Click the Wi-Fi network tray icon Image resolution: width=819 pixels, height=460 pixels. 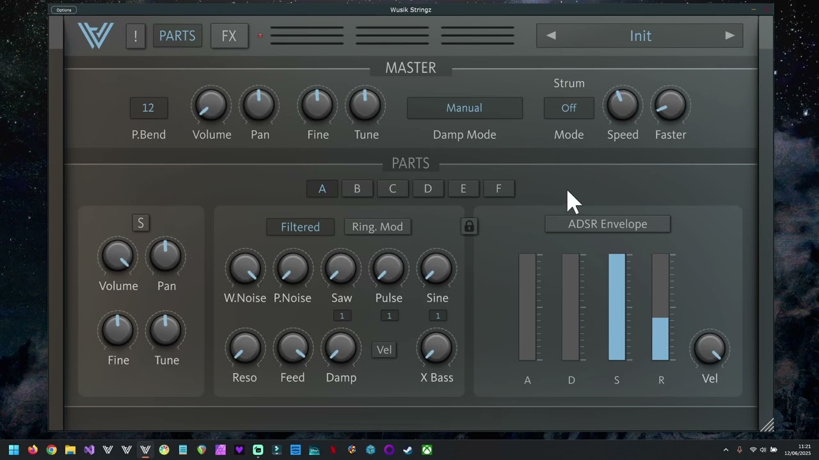click(x=753, y=450)
